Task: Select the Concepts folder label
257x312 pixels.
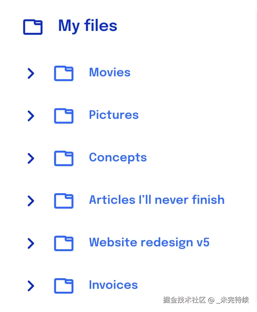Action: pyautogui.click(x=118, y=157)
